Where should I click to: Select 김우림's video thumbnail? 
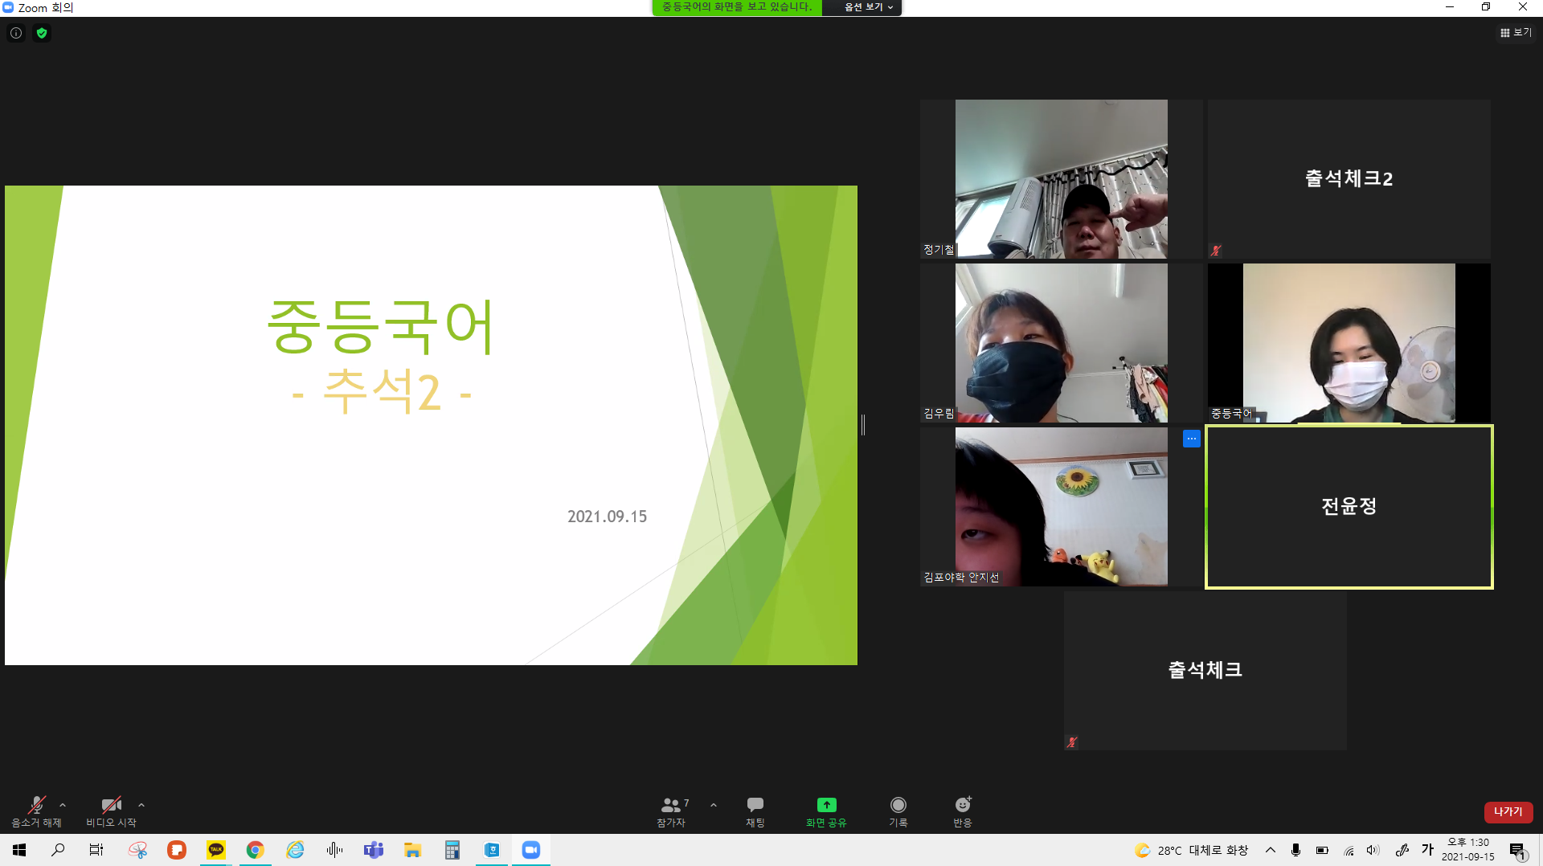click(1061, 343)
